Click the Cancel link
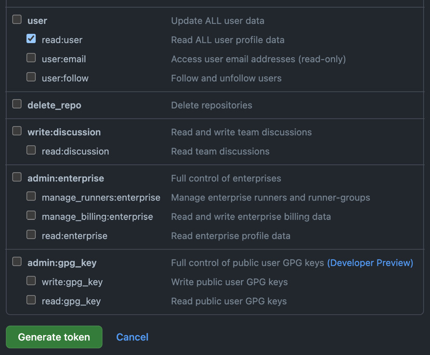 tap(132, 337)
